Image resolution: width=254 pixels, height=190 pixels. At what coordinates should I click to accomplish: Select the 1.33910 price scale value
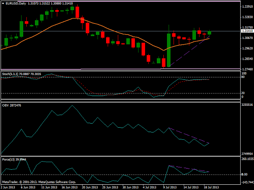coord(247,6)
